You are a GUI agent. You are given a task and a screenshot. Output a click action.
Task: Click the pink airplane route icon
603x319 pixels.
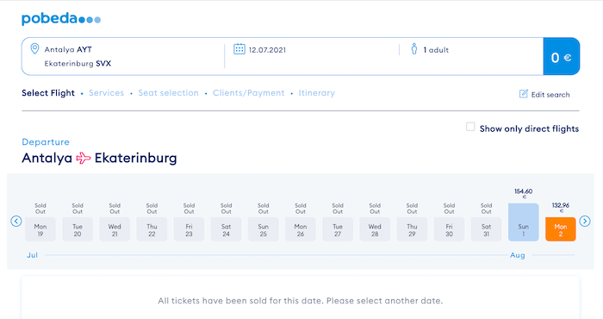click(83, 158)
